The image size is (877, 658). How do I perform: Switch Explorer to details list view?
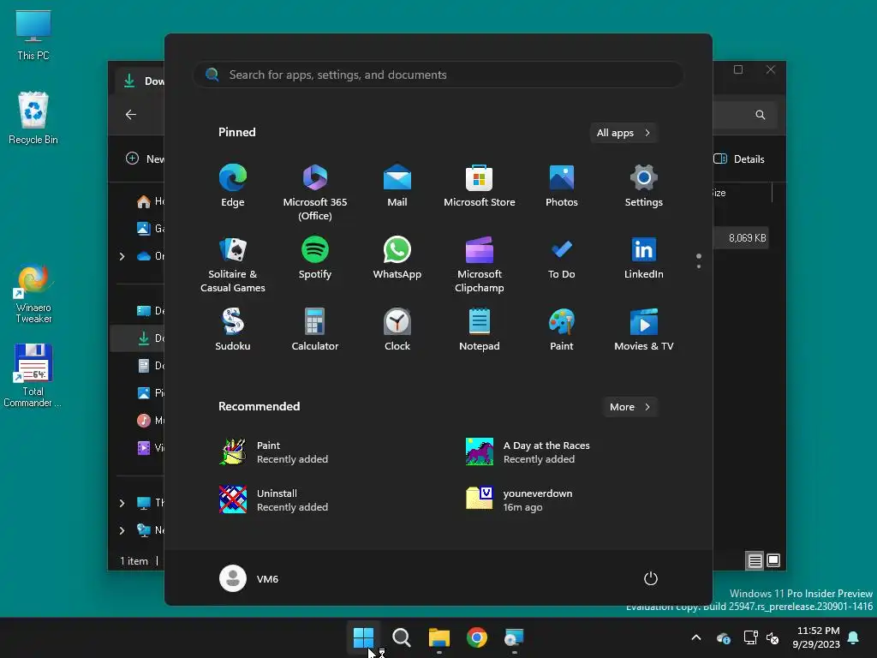[x=755, y=560]
